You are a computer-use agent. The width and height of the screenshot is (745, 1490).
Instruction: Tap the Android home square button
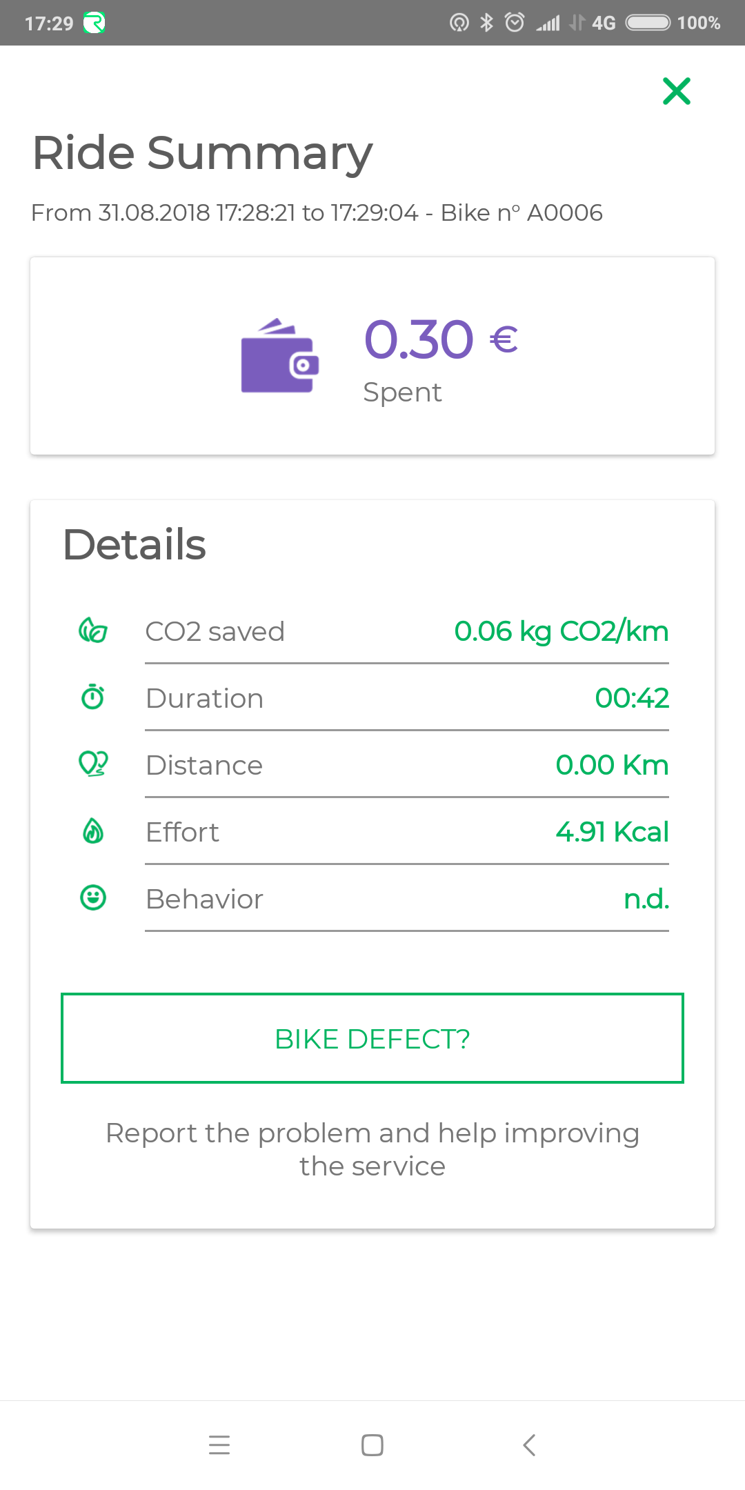pyautogui.click(x=372, y=1444)
